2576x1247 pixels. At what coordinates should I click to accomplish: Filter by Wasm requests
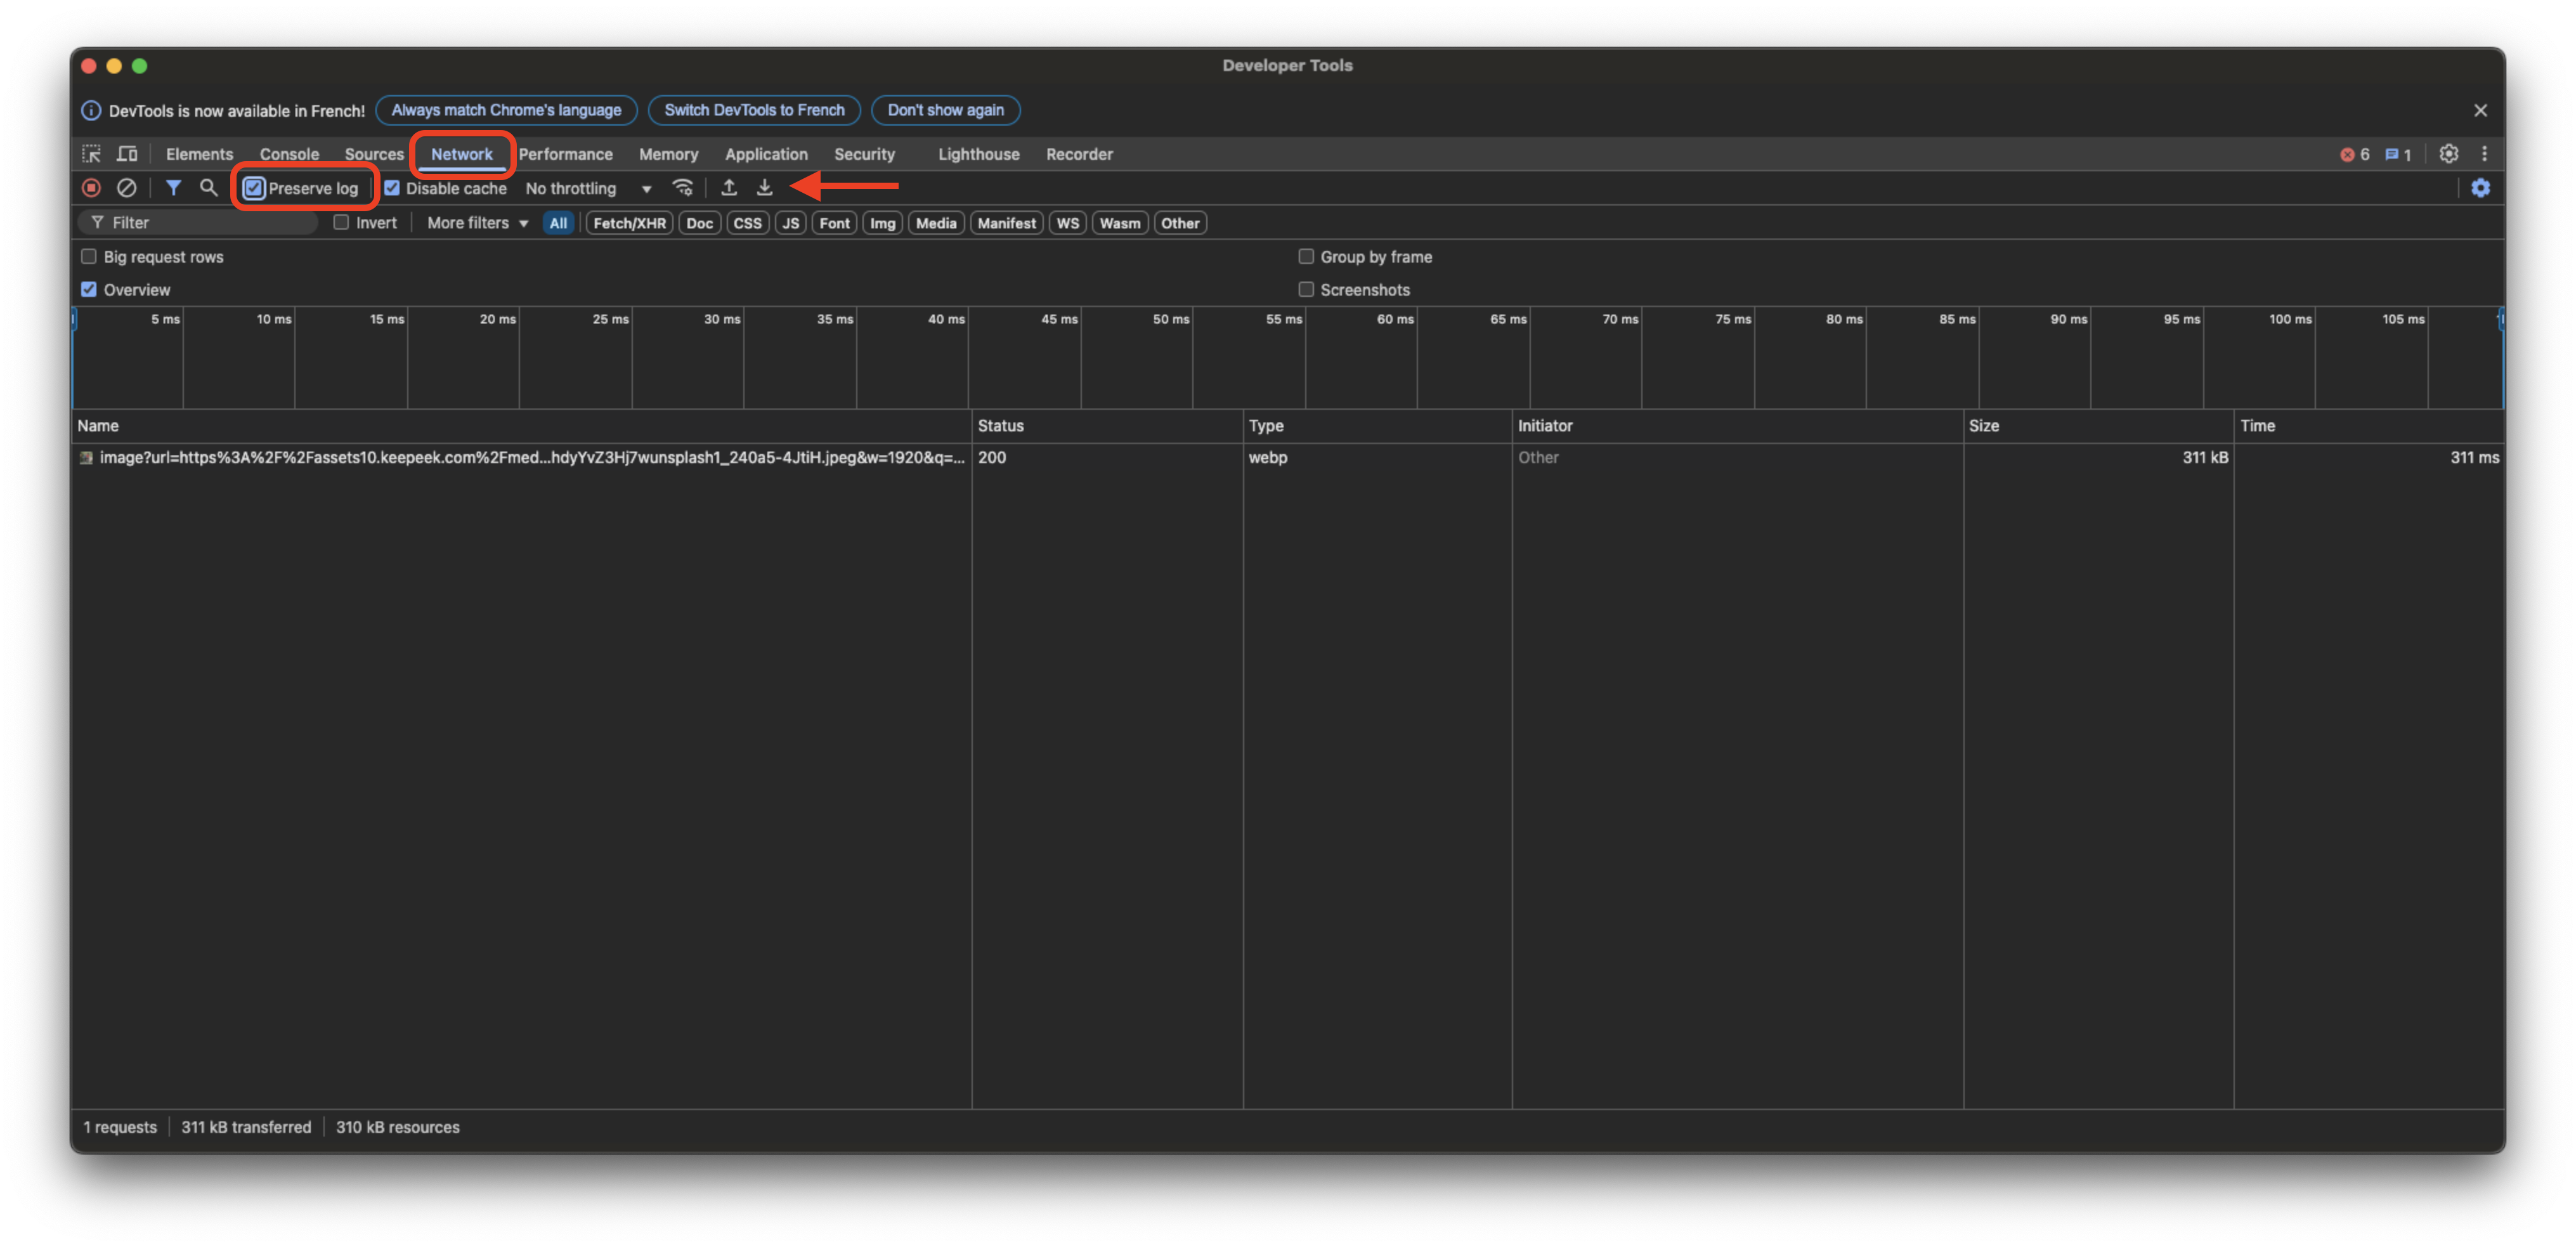pos(1119,223)
